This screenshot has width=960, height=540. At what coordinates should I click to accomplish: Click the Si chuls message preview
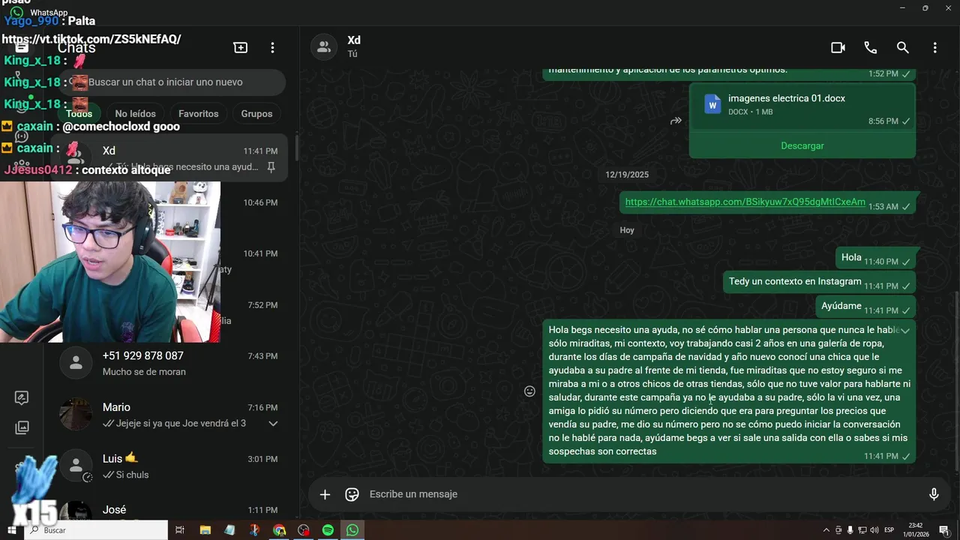pyautogui.click(x=126, y=475)
